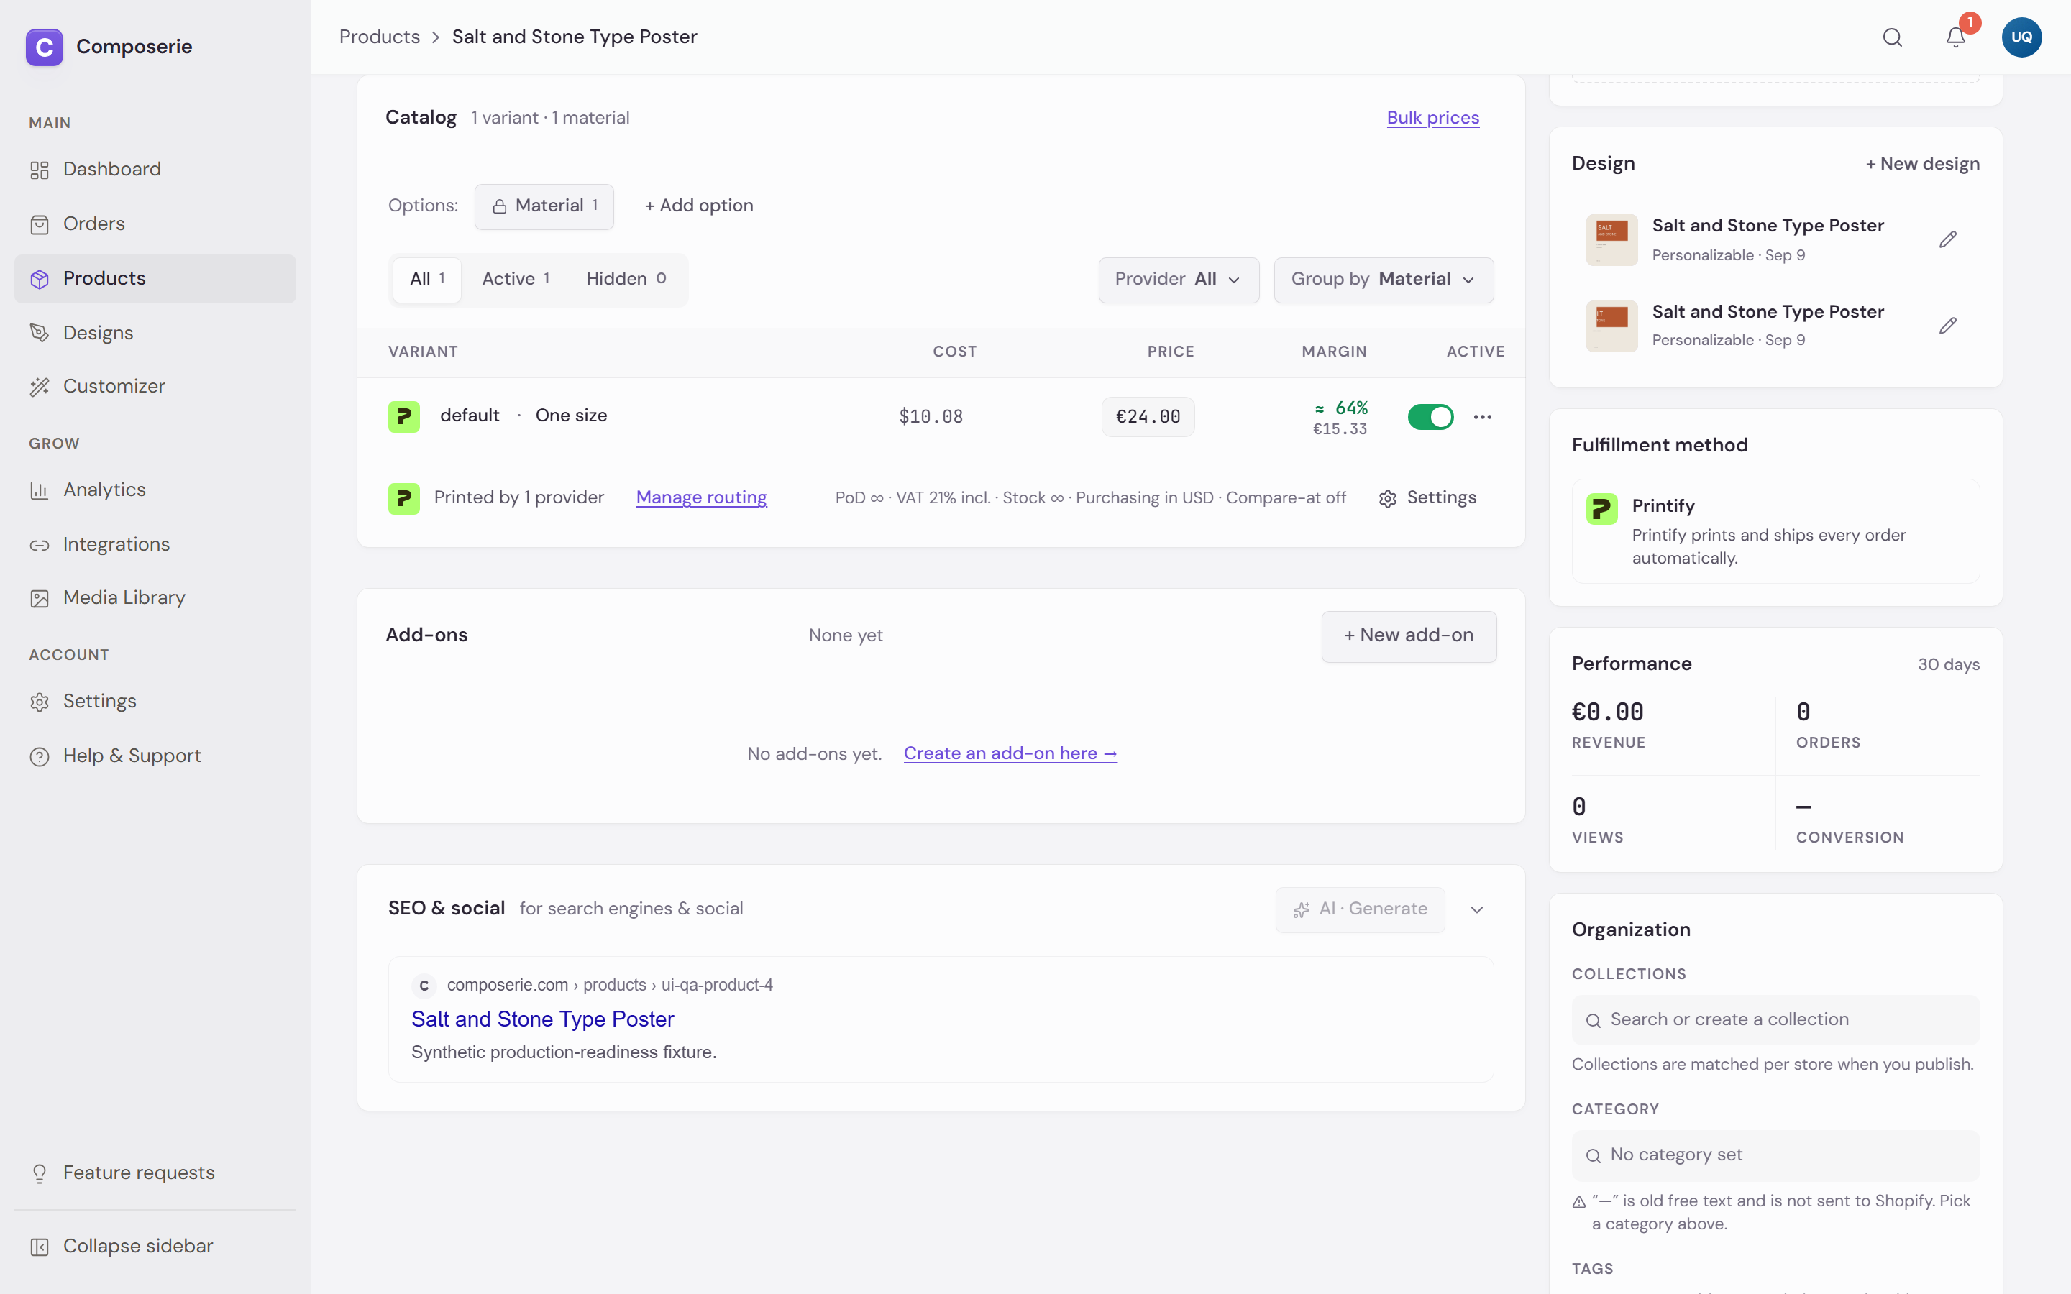Open Media Library in sidebar

tap(156, 598)
